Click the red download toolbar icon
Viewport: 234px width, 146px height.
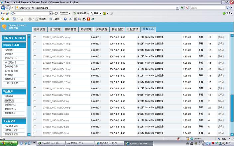click(88, 19)
